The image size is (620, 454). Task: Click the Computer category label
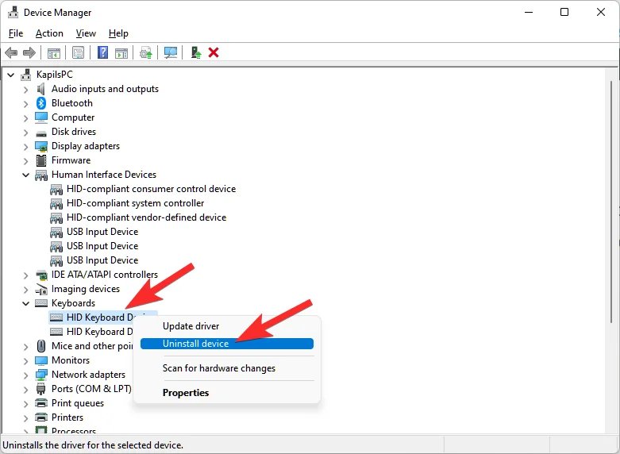tap(73, 117)
